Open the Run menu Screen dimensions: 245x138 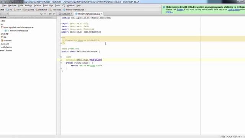(x=51, y=5)
